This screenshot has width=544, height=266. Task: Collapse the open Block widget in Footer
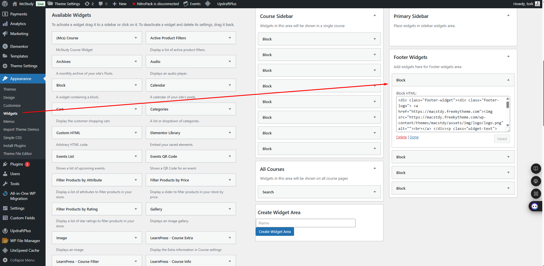click(508, 80)
